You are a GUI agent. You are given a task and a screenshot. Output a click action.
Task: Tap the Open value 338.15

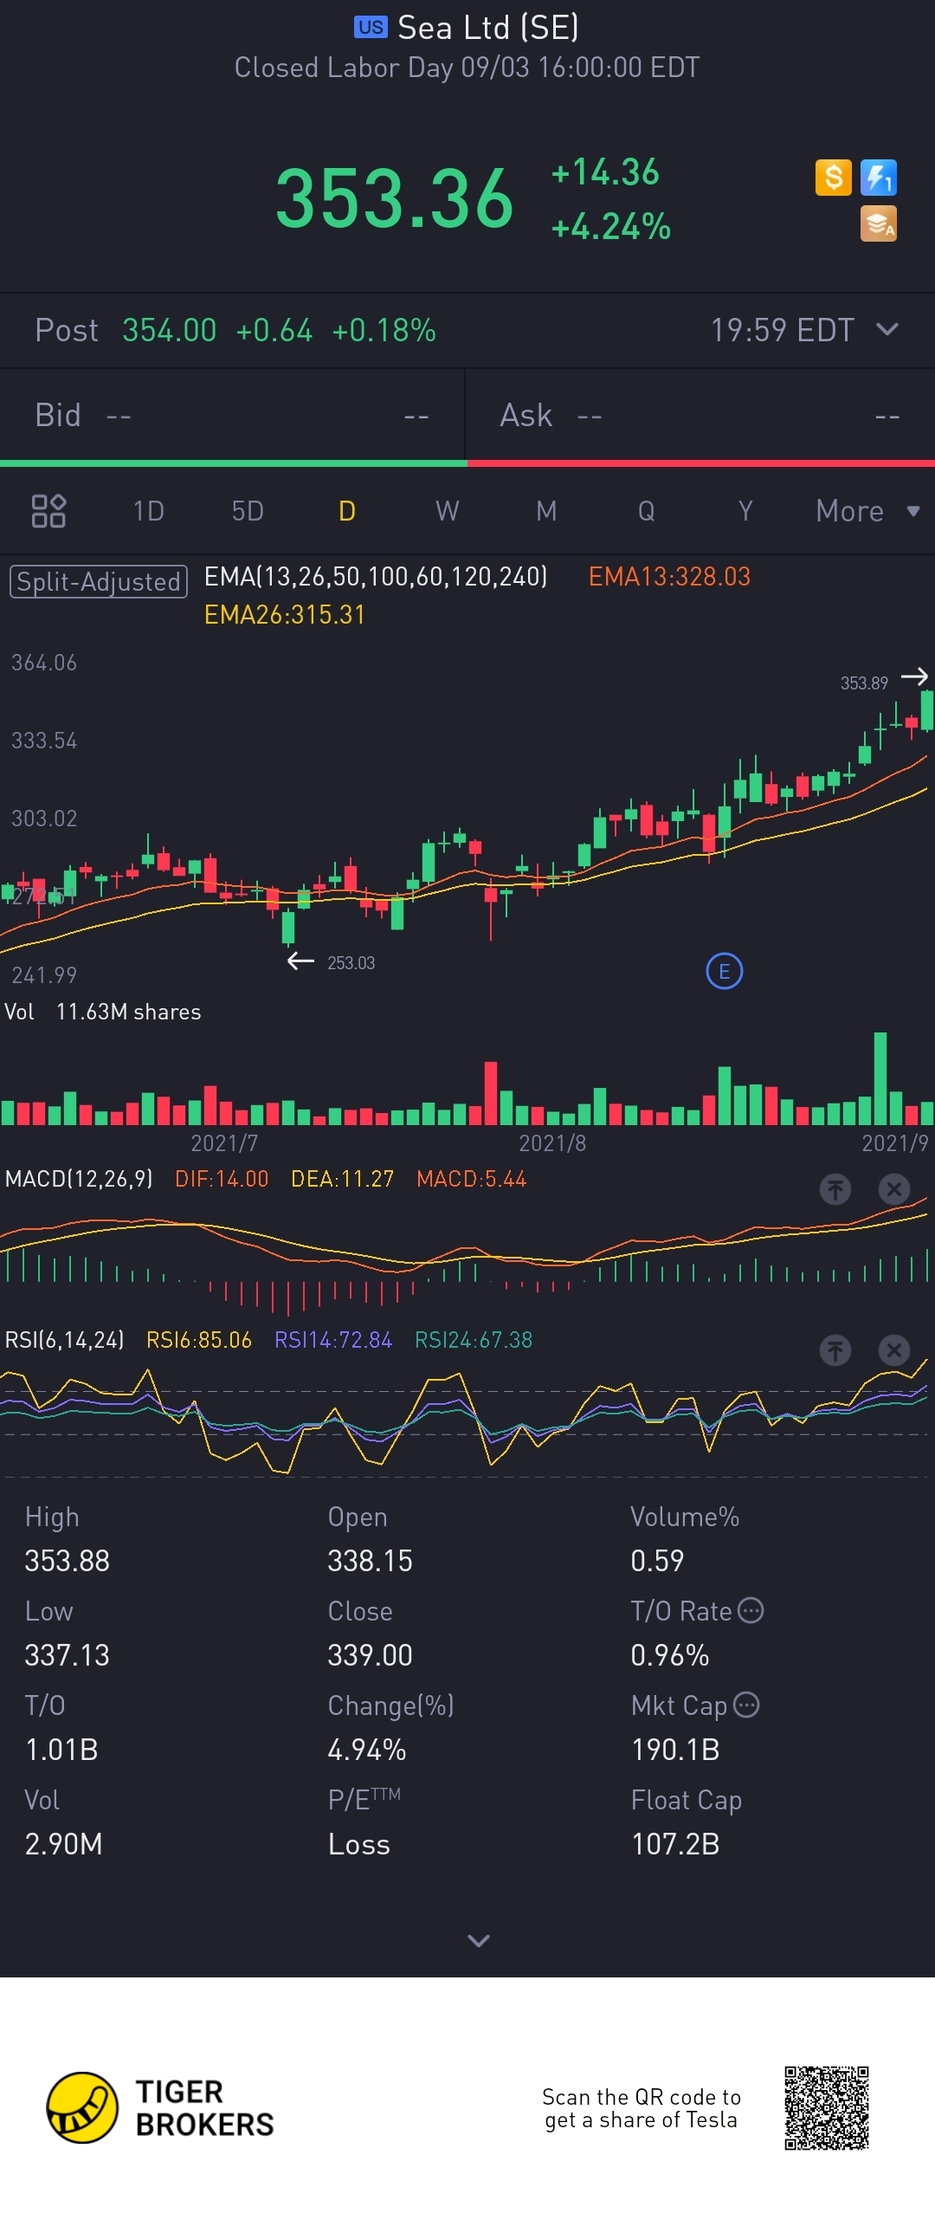click(370, 1560)
